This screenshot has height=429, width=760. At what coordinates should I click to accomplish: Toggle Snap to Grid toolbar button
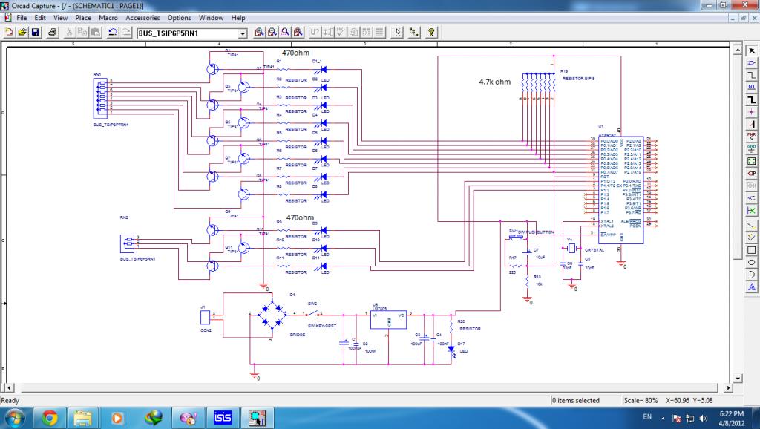(x=396, y=33)
